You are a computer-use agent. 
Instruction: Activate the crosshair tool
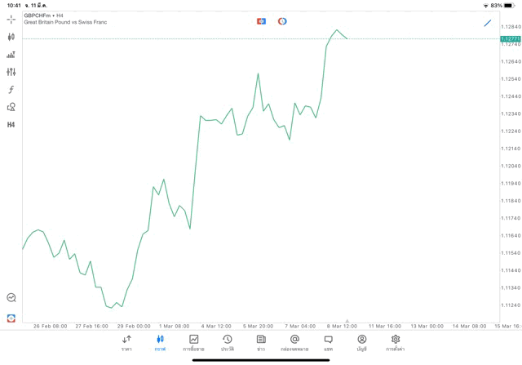pos(11,19)
